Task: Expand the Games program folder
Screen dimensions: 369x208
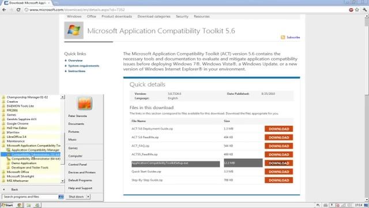Action: (x=12, y=115)
